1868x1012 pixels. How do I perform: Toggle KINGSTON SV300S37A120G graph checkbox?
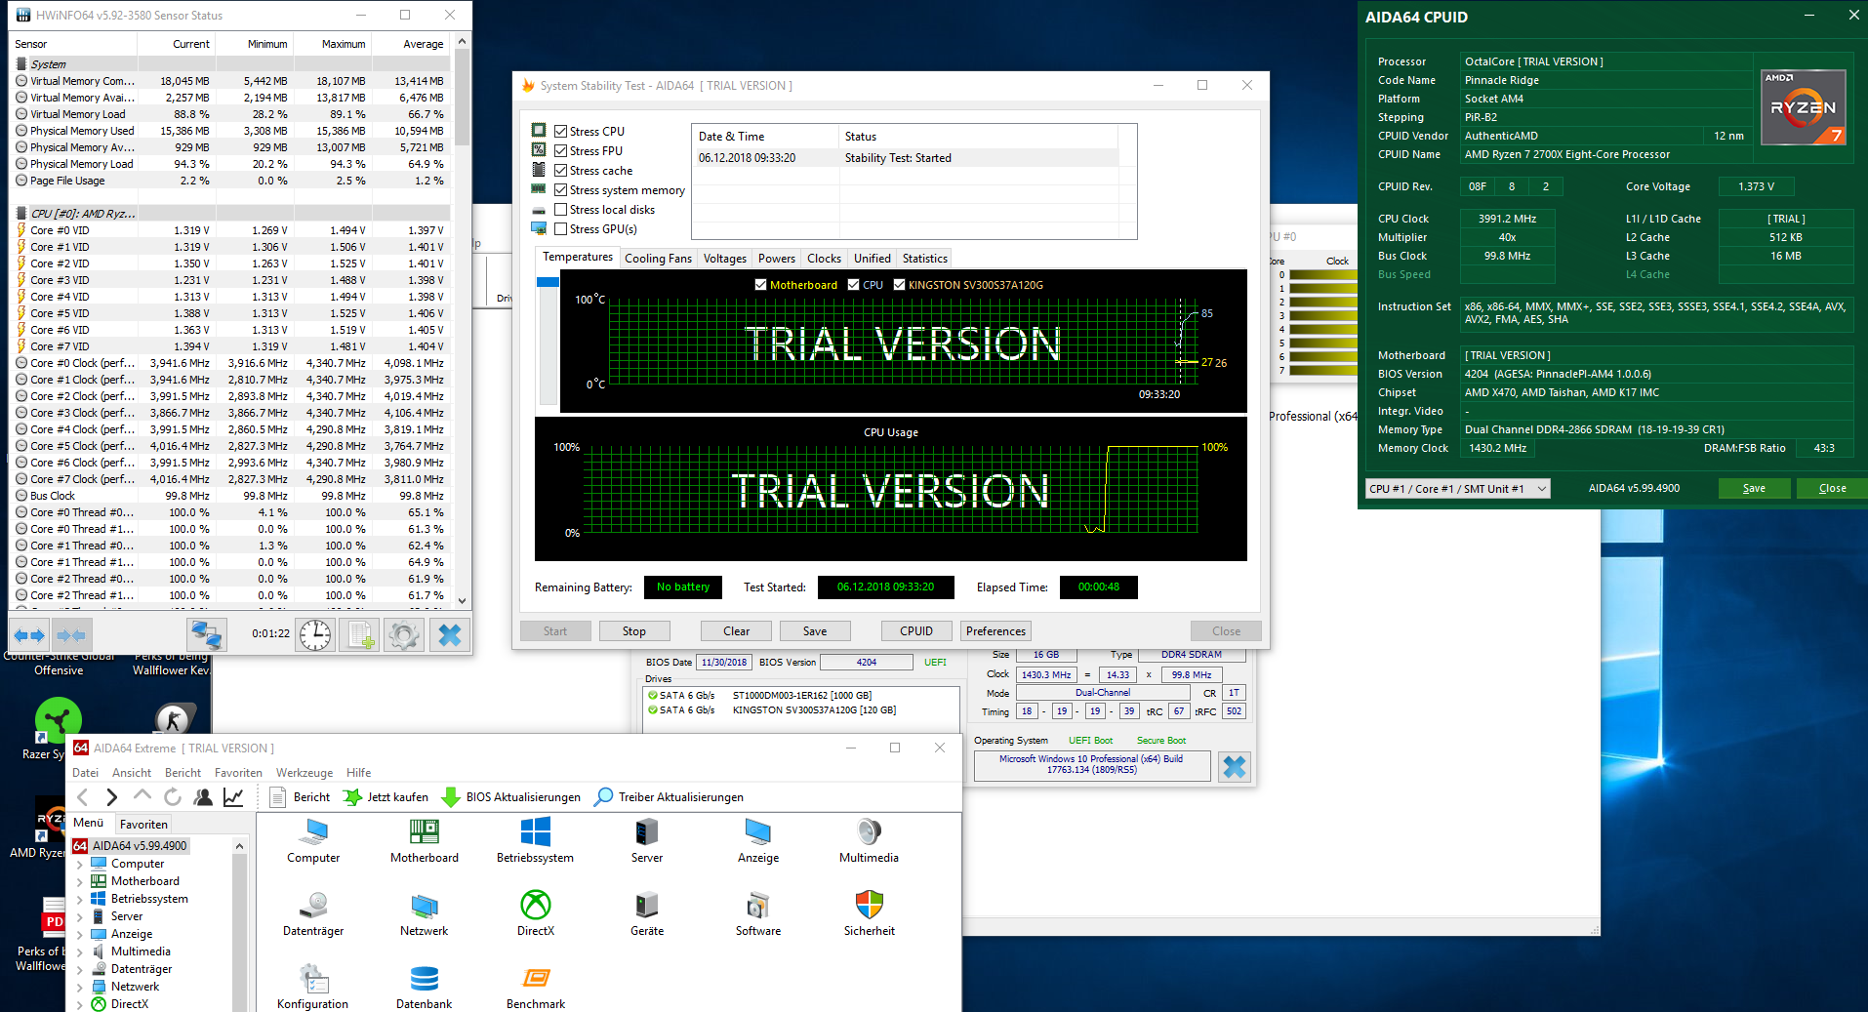(900, 285)
